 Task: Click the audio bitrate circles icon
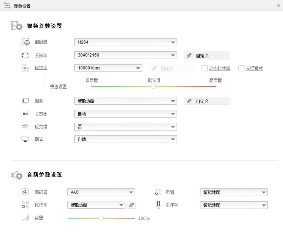[x=25, y=205]
